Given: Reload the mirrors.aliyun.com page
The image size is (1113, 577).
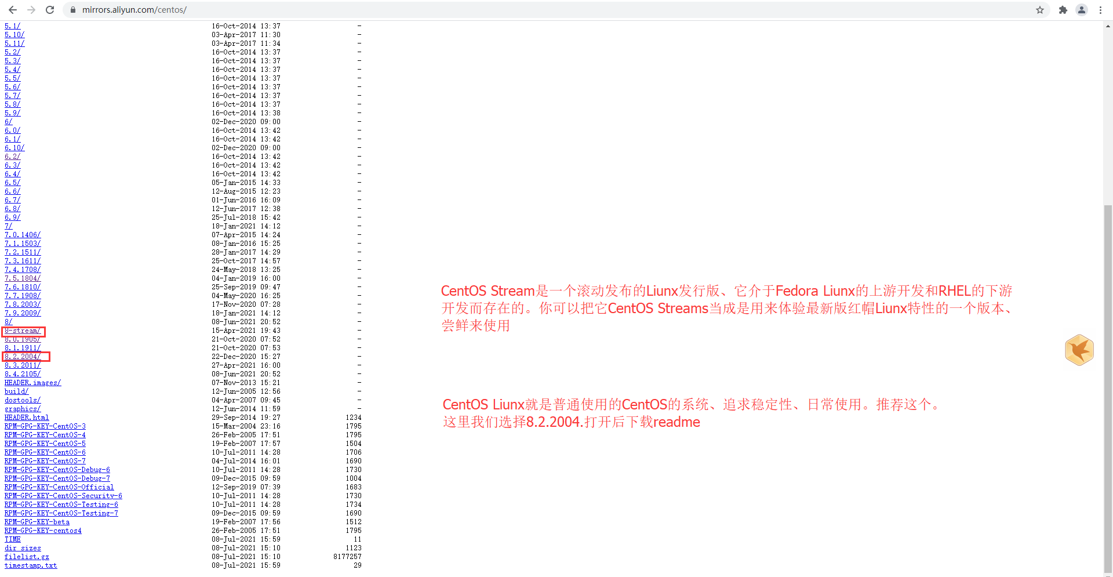Looking at the screenshot, I should pyautogui.click(x=50, y=10).
